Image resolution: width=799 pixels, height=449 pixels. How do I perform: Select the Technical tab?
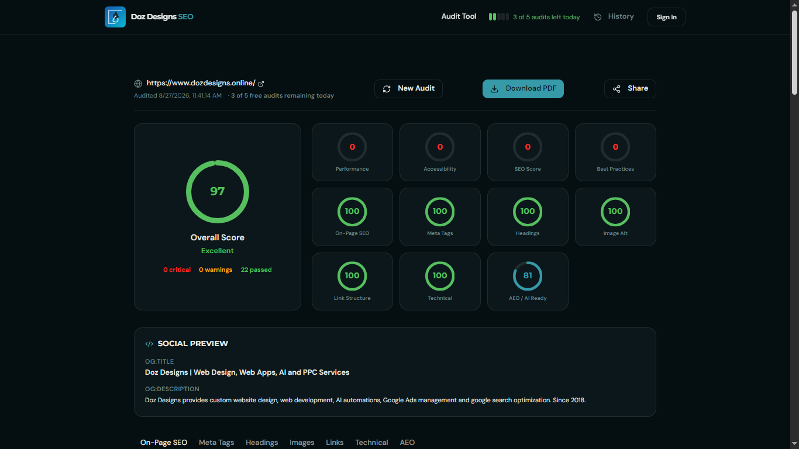(371, 443)
